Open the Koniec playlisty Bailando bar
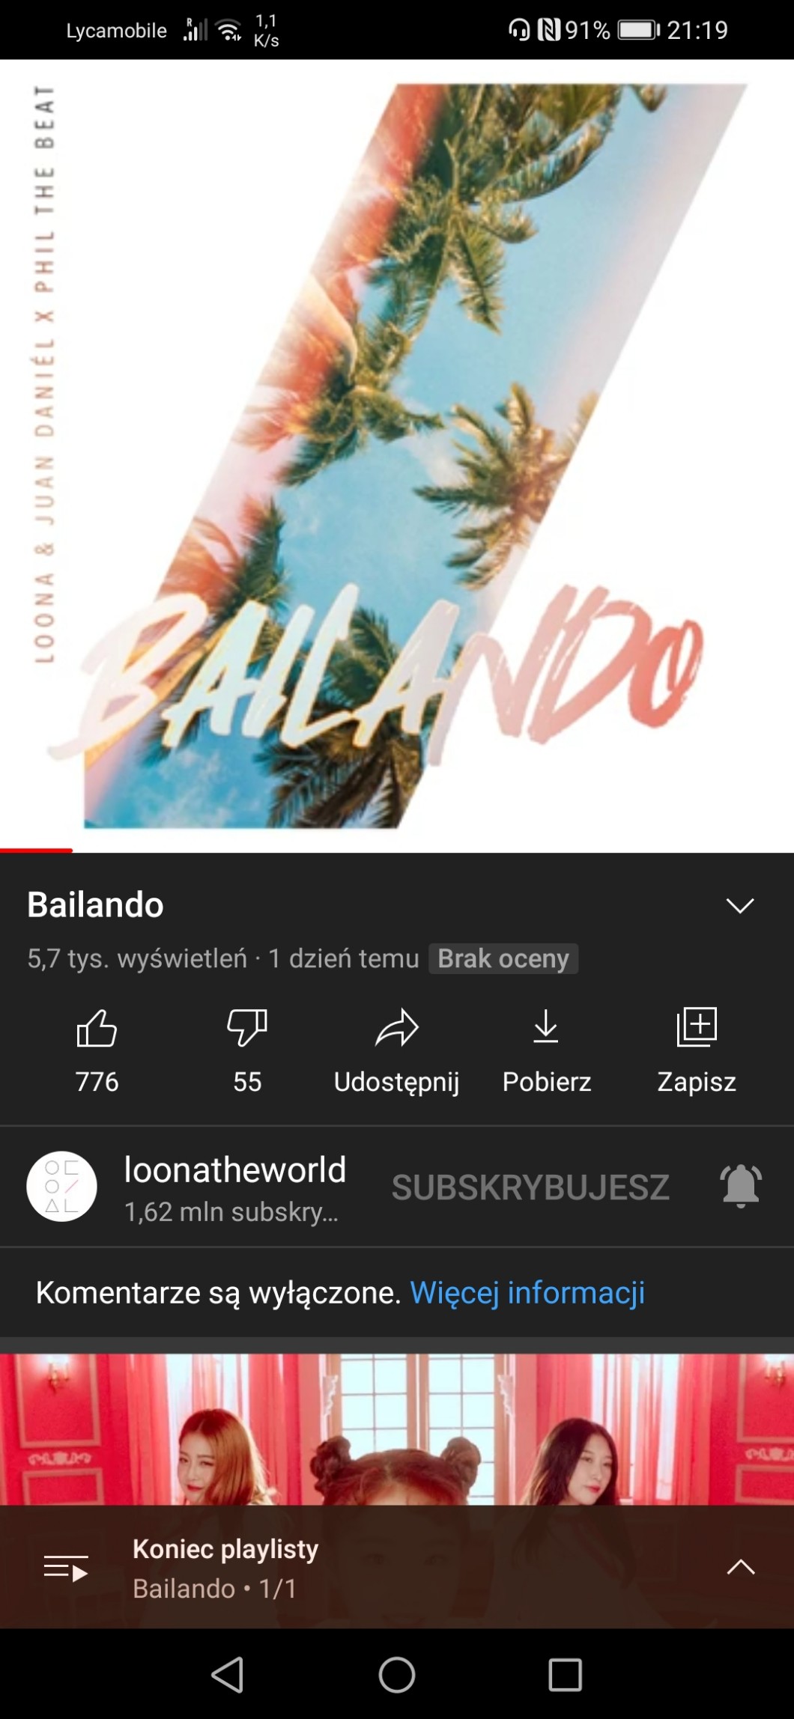794x1719 pixels. click(x=397, y=1567)
